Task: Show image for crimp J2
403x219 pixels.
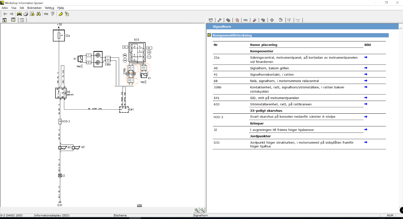Action: pos(366,130)
